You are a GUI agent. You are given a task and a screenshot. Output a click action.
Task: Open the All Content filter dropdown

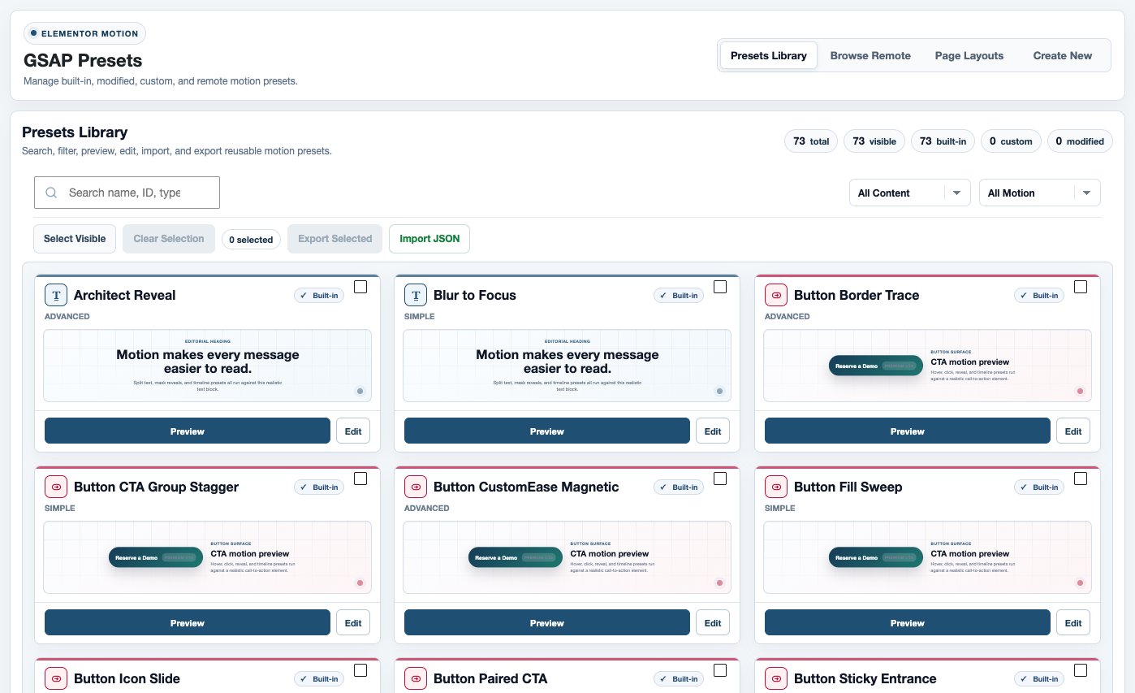tap(909, 193)
